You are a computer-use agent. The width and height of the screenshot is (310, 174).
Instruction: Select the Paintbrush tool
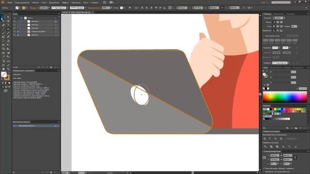(3, 33)
